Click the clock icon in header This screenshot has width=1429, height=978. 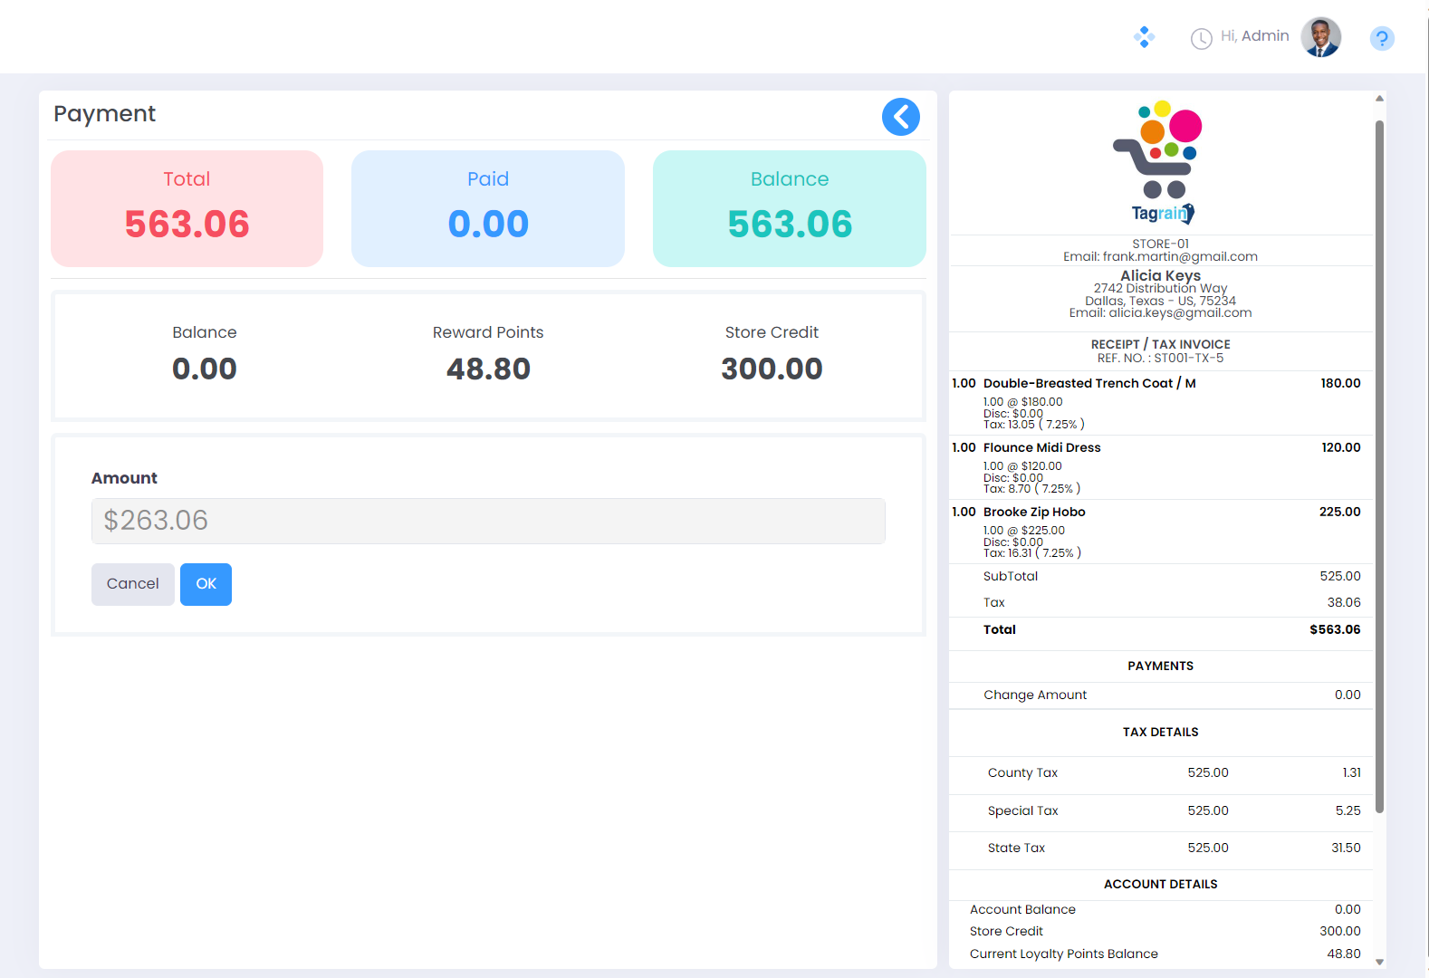pyautogui.click(x=1201, y=38)
